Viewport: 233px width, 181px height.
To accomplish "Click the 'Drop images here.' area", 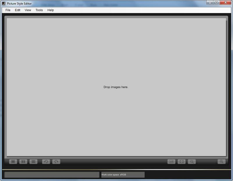I will [116, 87].
